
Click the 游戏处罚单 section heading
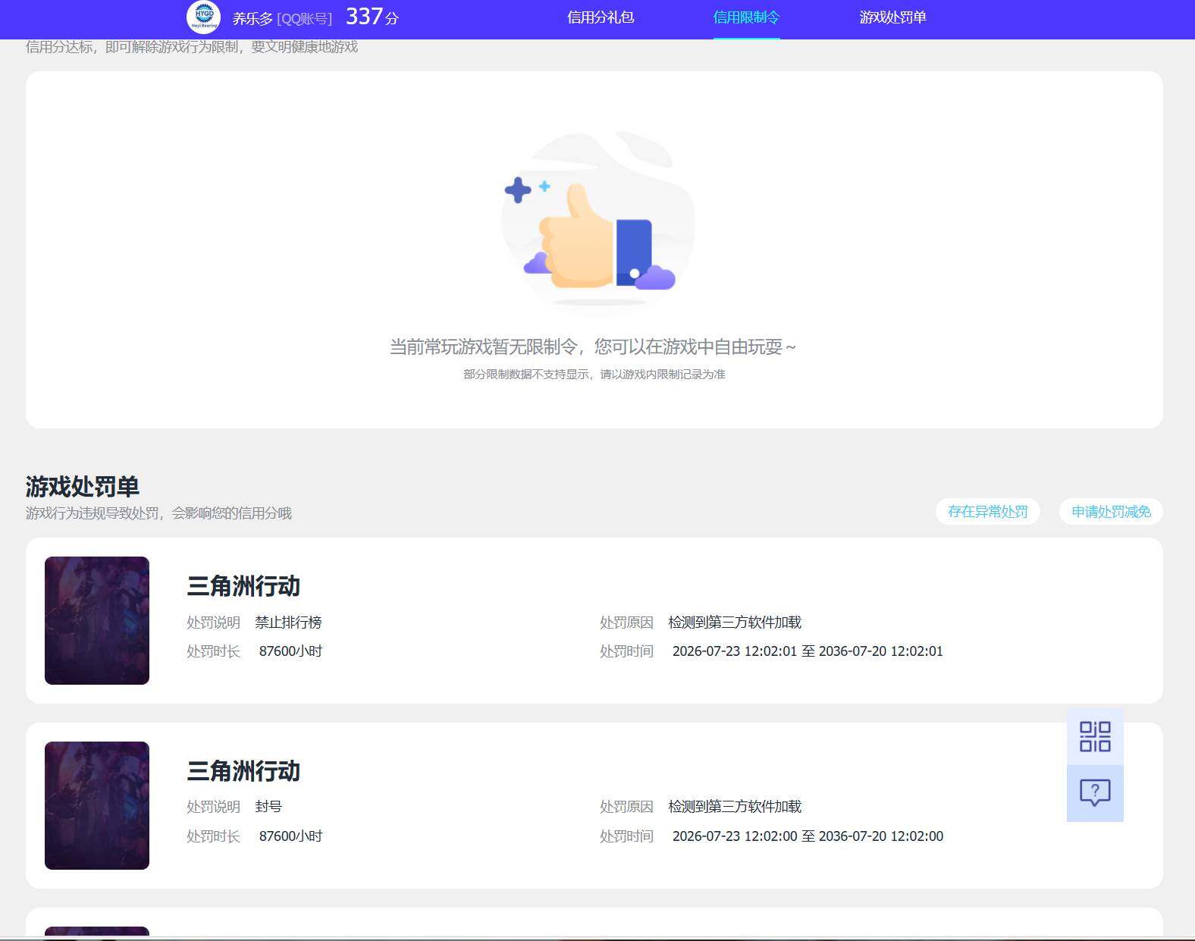pos(83,486)
